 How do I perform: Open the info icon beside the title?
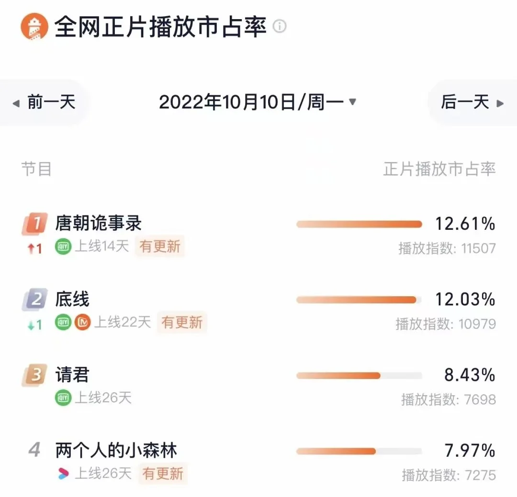(x=280, y=26)
